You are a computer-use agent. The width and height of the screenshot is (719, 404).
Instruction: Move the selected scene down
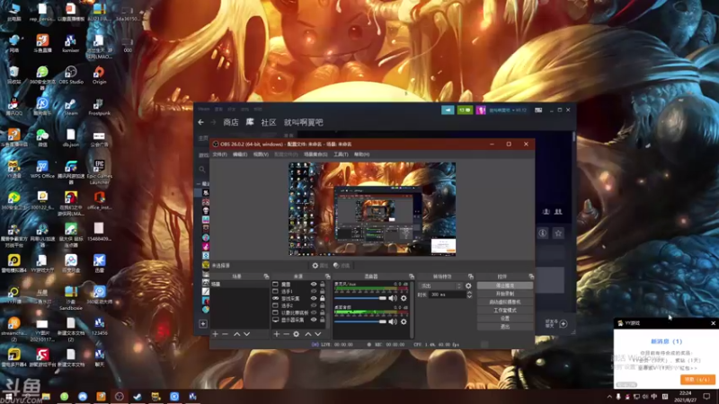(246, 334)
